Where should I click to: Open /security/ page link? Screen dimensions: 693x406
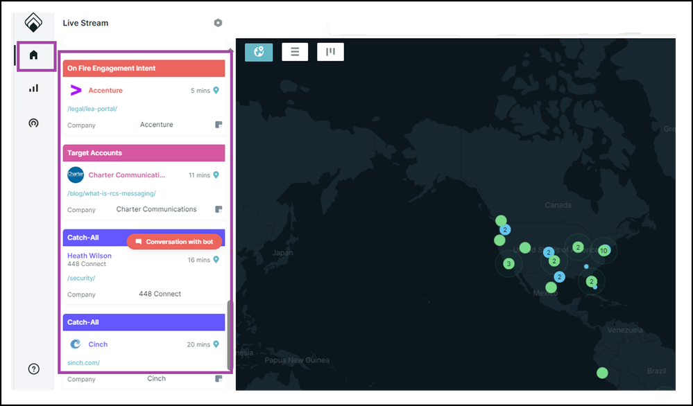coord(81,278)
